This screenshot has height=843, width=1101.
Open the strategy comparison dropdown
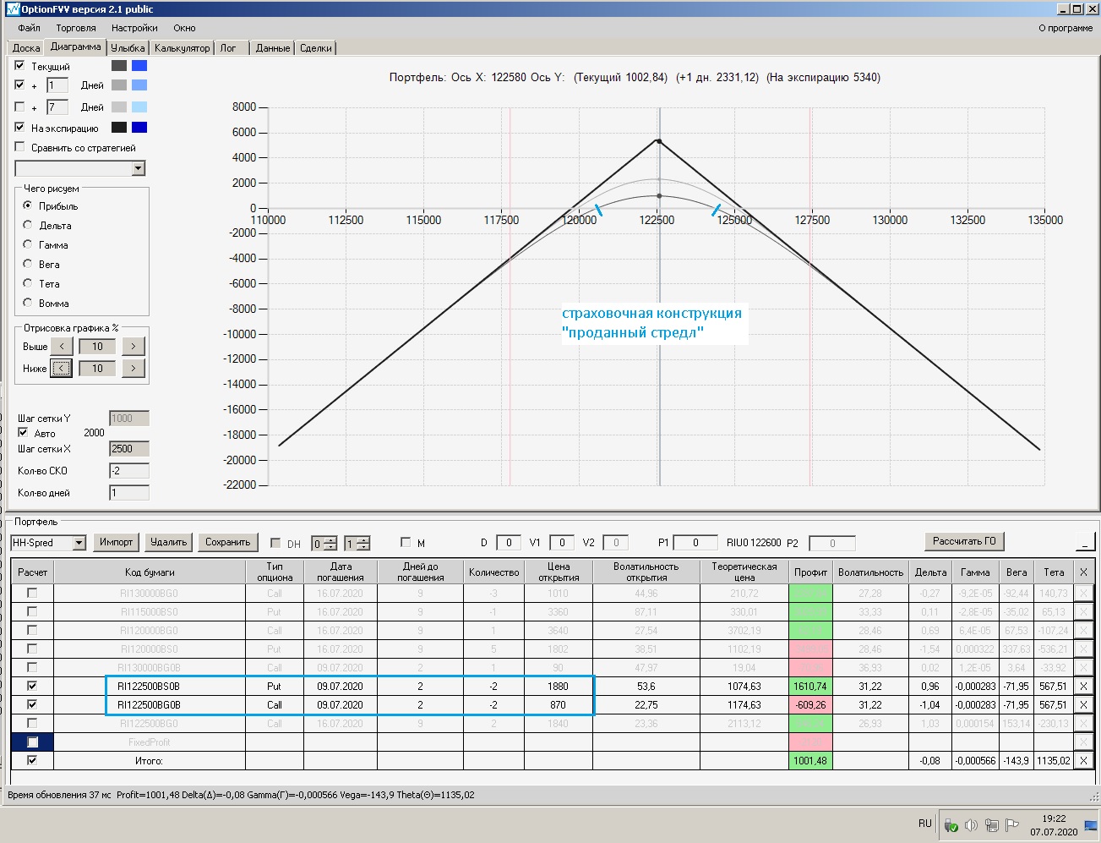click(x=139, y=169)
